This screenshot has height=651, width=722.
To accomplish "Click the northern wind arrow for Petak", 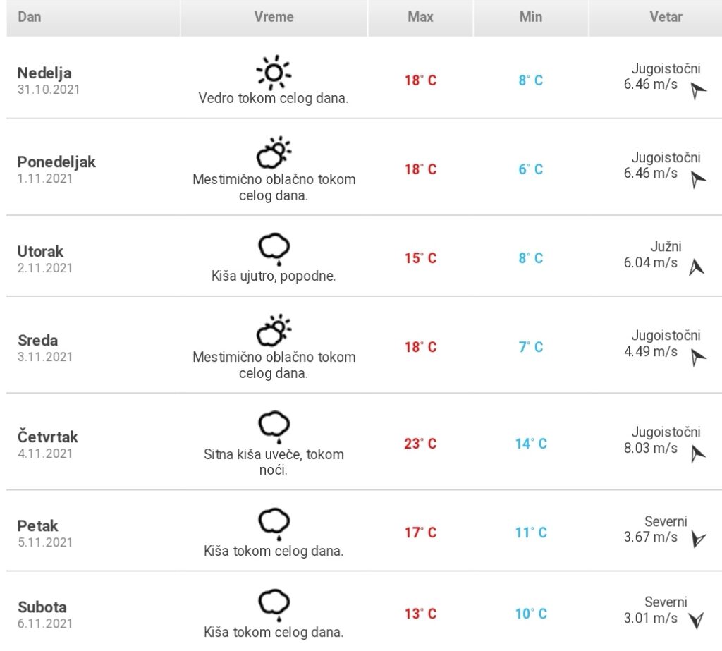I will (x=698, y=539).
